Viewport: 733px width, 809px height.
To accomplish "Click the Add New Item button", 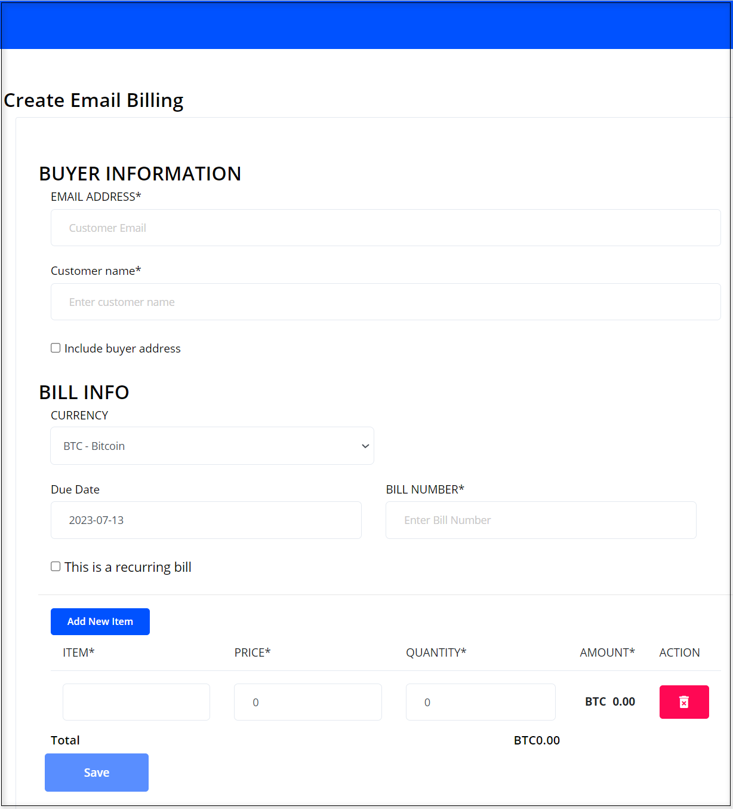I will [100, 621].
